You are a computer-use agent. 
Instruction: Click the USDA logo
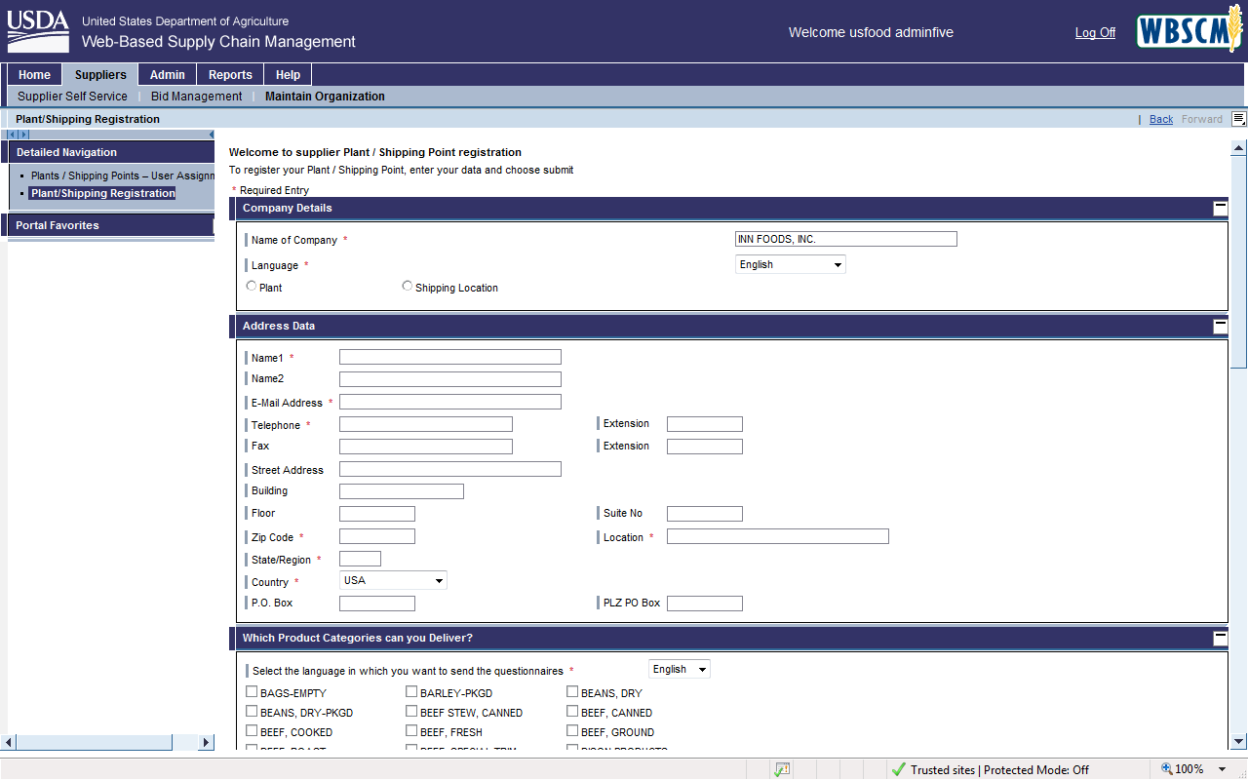coord(38,31)
